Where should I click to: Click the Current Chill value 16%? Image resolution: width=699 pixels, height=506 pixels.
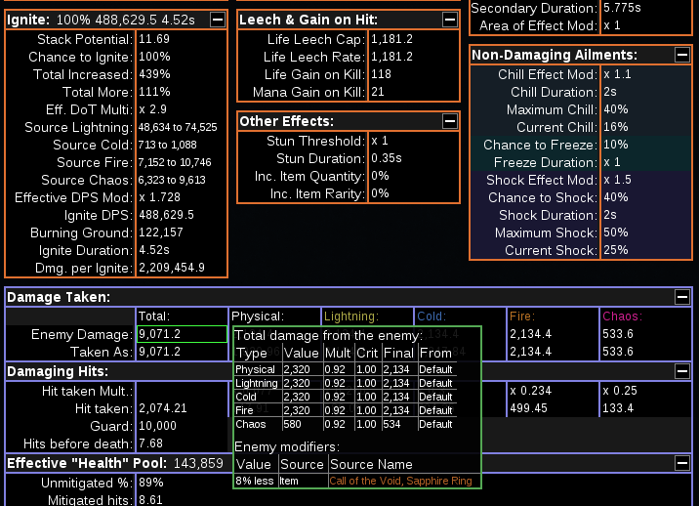tap(616, 127)
